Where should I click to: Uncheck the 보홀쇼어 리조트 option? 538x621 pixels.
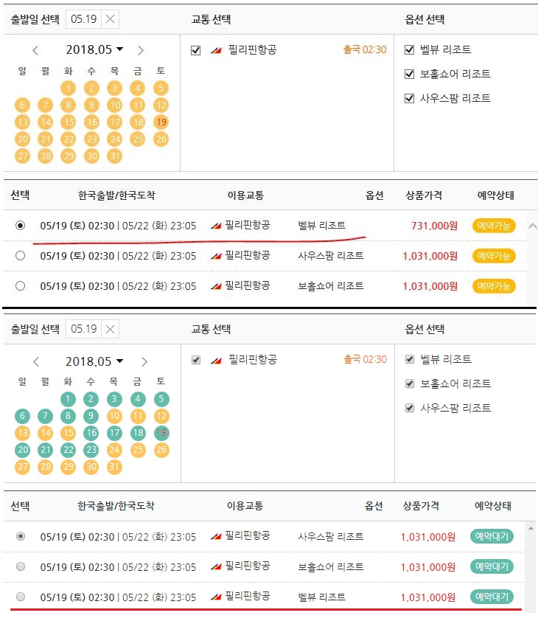408,72
